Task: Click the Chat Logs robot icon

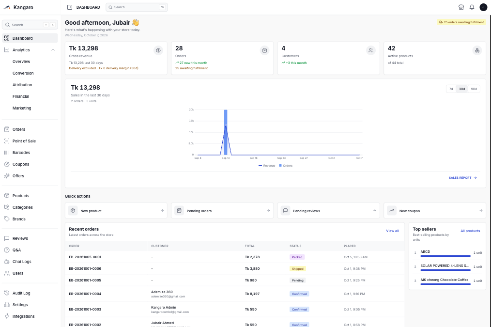Action: (x=7, y=262)
